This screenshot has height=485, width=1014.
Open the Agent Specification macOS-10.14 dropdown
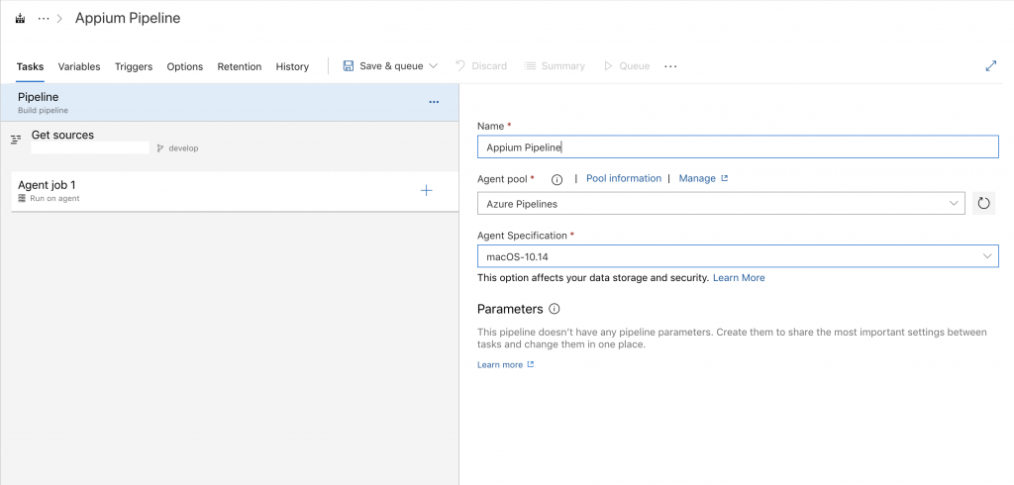[738, 256]
